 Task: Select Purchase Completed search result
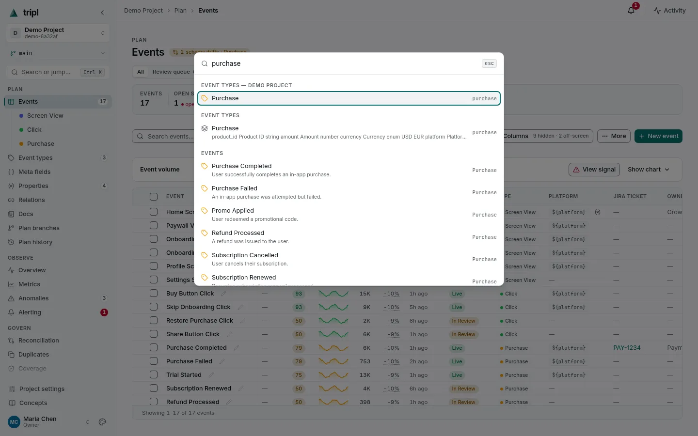tap(349, 170)
